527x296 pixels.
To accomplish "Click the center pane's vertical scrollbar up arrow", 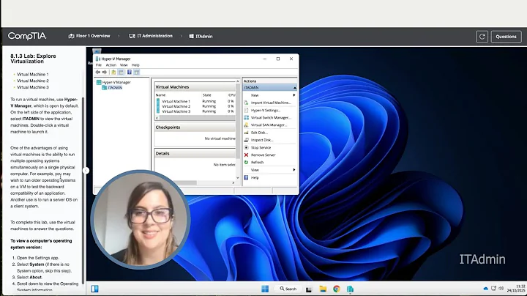I will [x=238, y=81].
